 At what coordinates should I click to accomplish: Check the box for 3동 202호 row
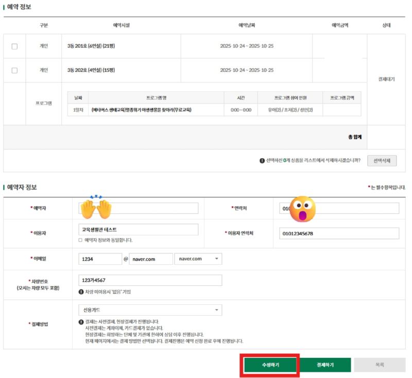pos(14,71)
